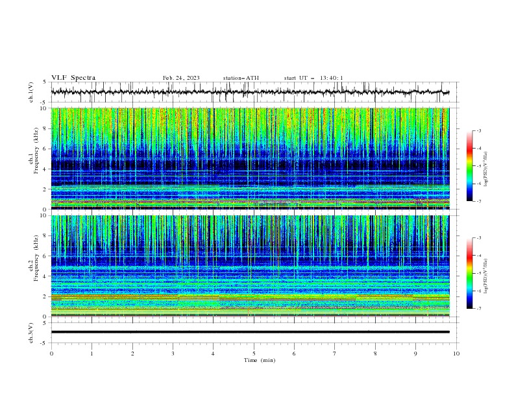514x397 pixels.
Task: Click the lower color bar log(PSD) label
Action: click(x=486, y=276)
